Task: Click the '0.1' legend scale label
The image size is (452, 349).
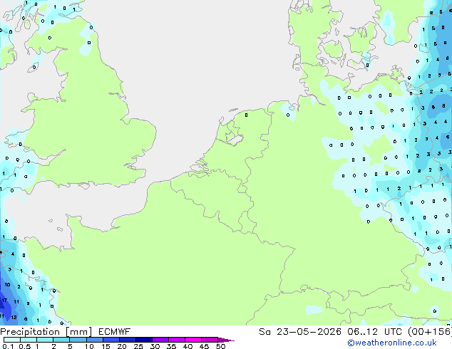Action: pyautogui.click(x=8, y=346)
